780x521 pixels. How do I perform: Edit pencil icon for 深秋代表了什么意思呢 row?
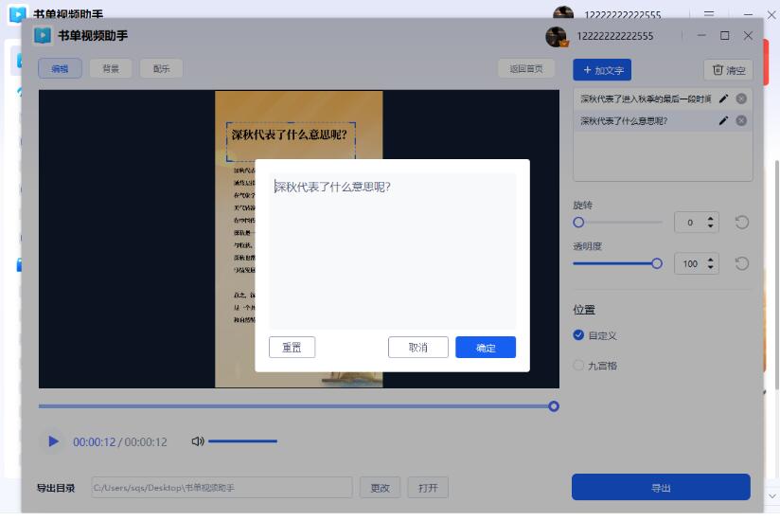coord(723,120)
